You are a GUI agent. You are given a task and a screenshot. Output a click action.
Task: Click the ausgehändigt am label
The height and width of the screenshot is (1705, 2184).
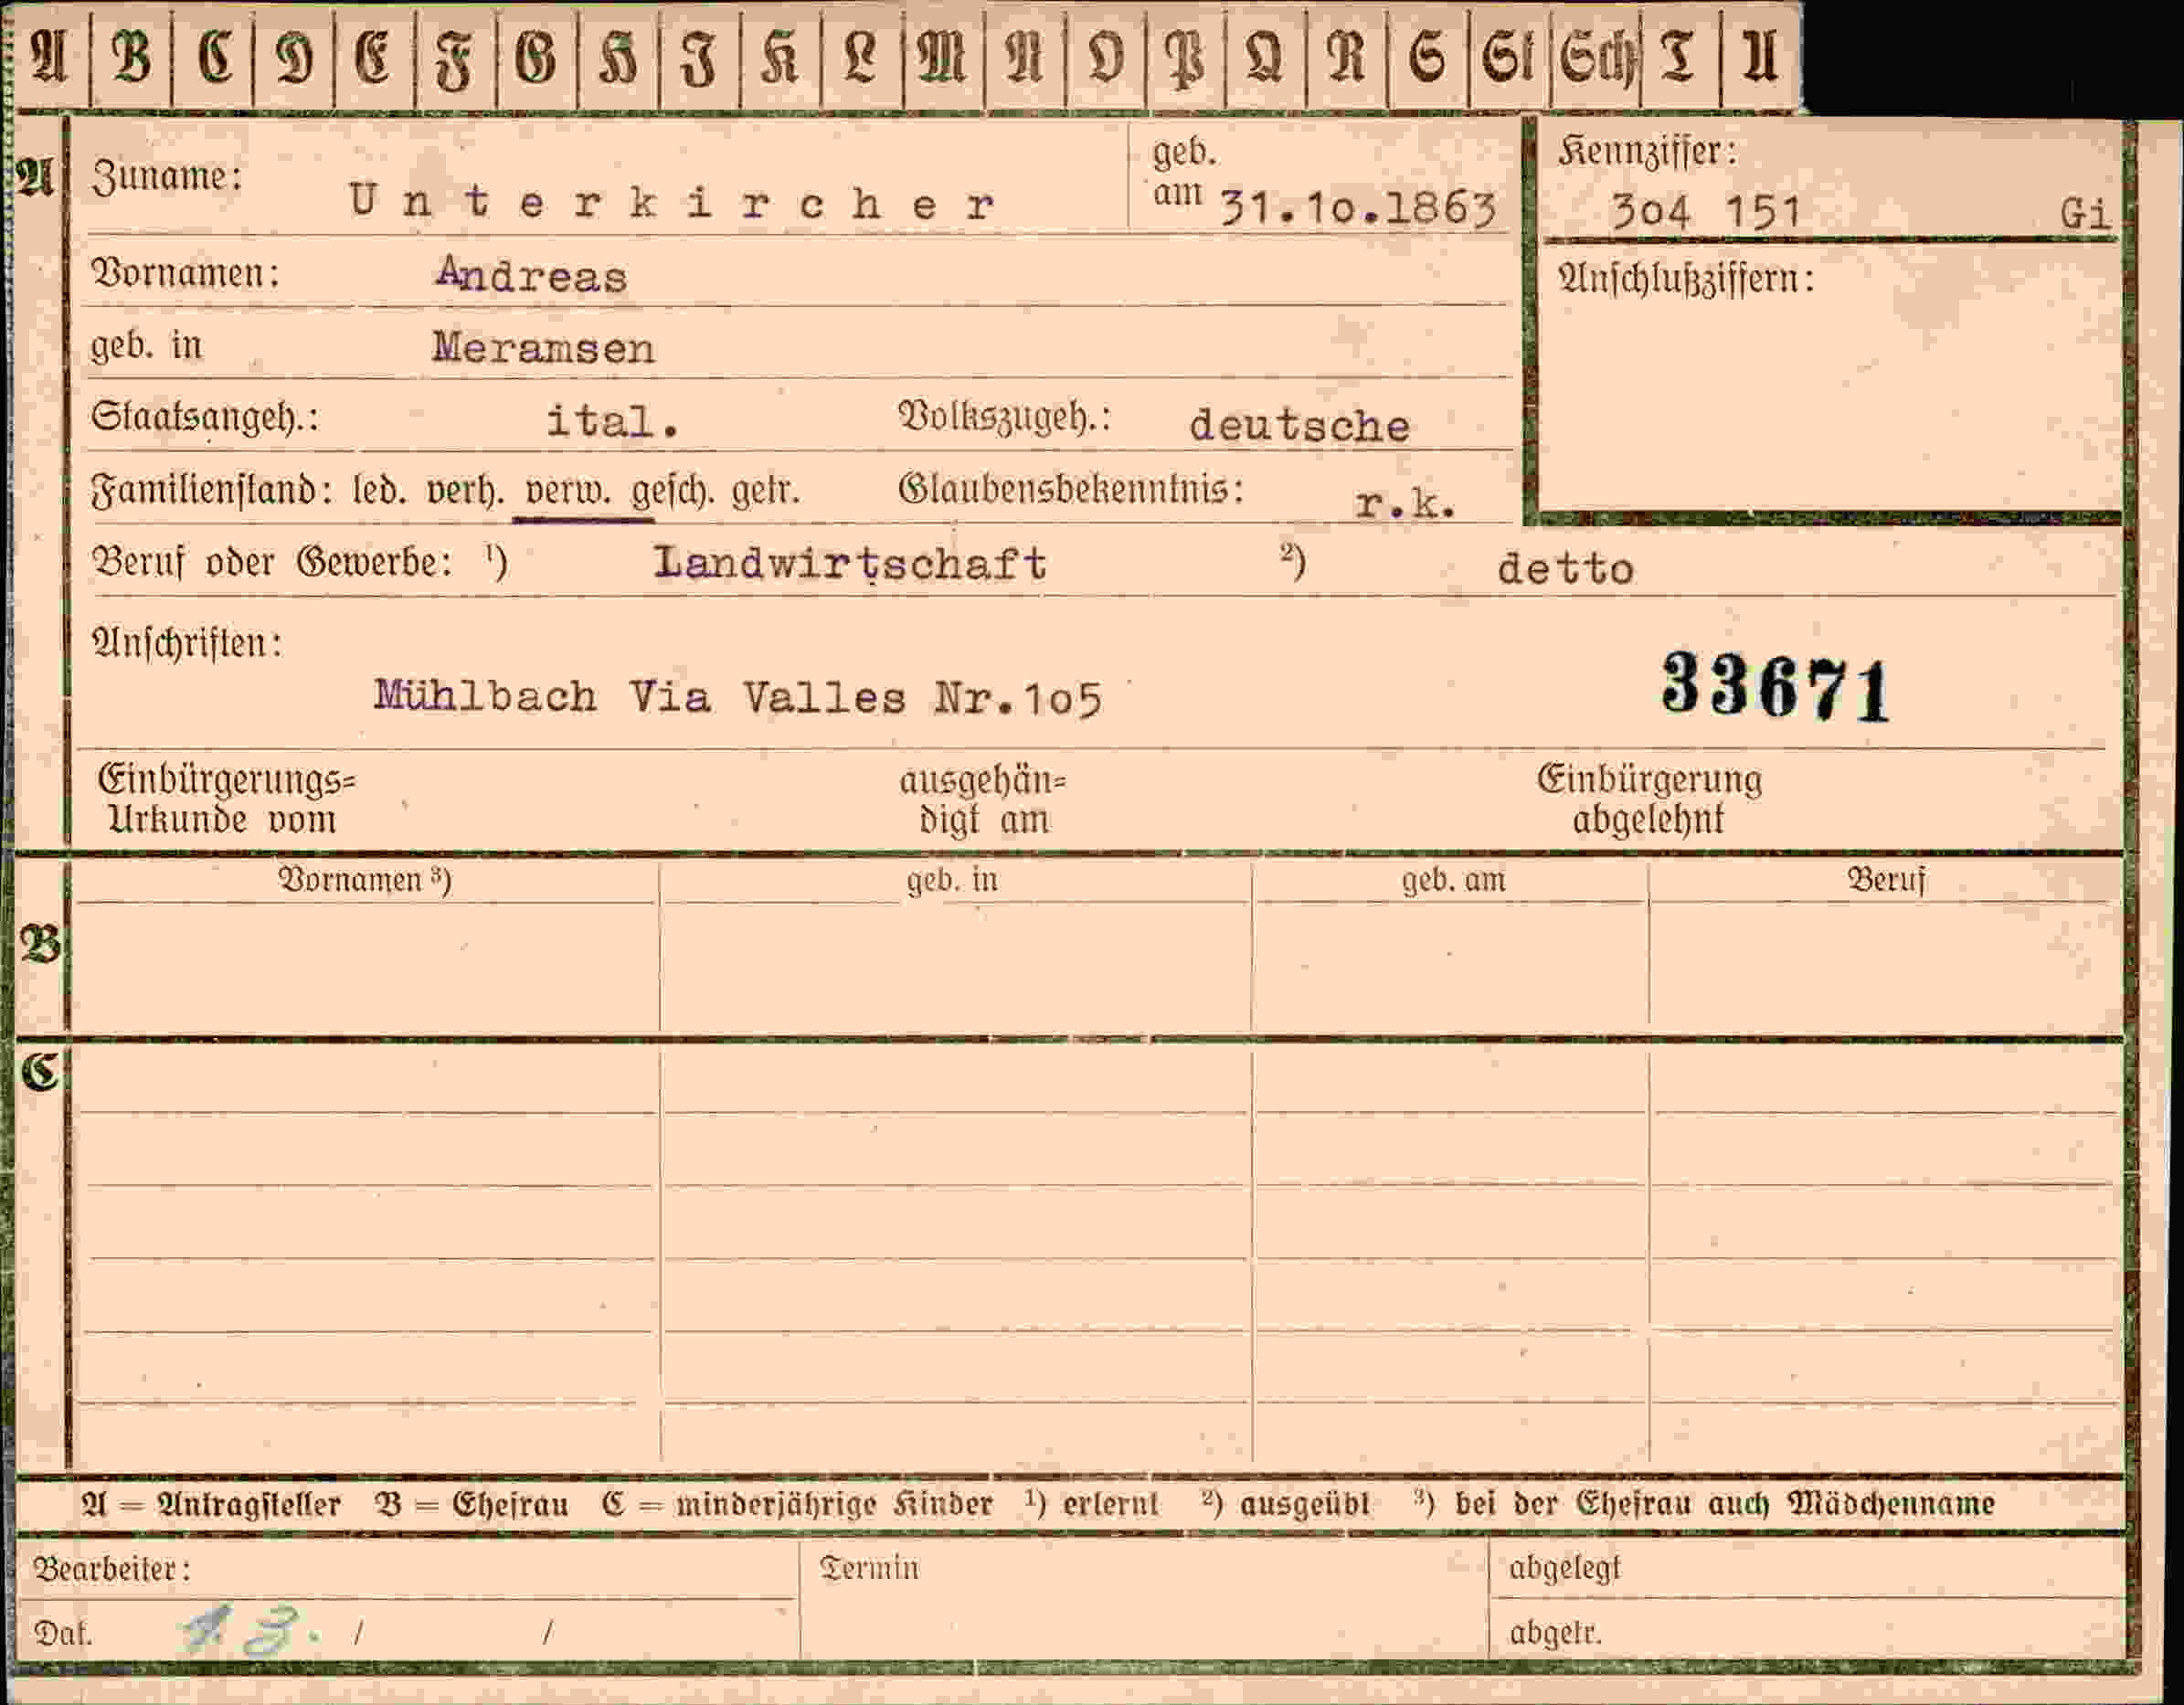983,801
